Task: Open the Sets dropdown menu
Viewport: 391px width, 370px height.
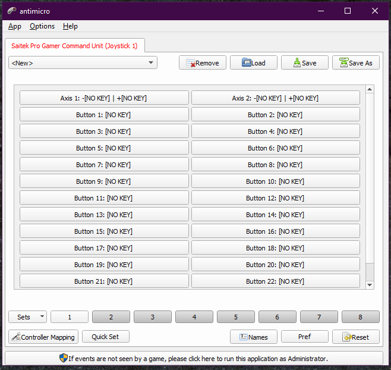Action: pyautogui.click(x=27, y=317)
